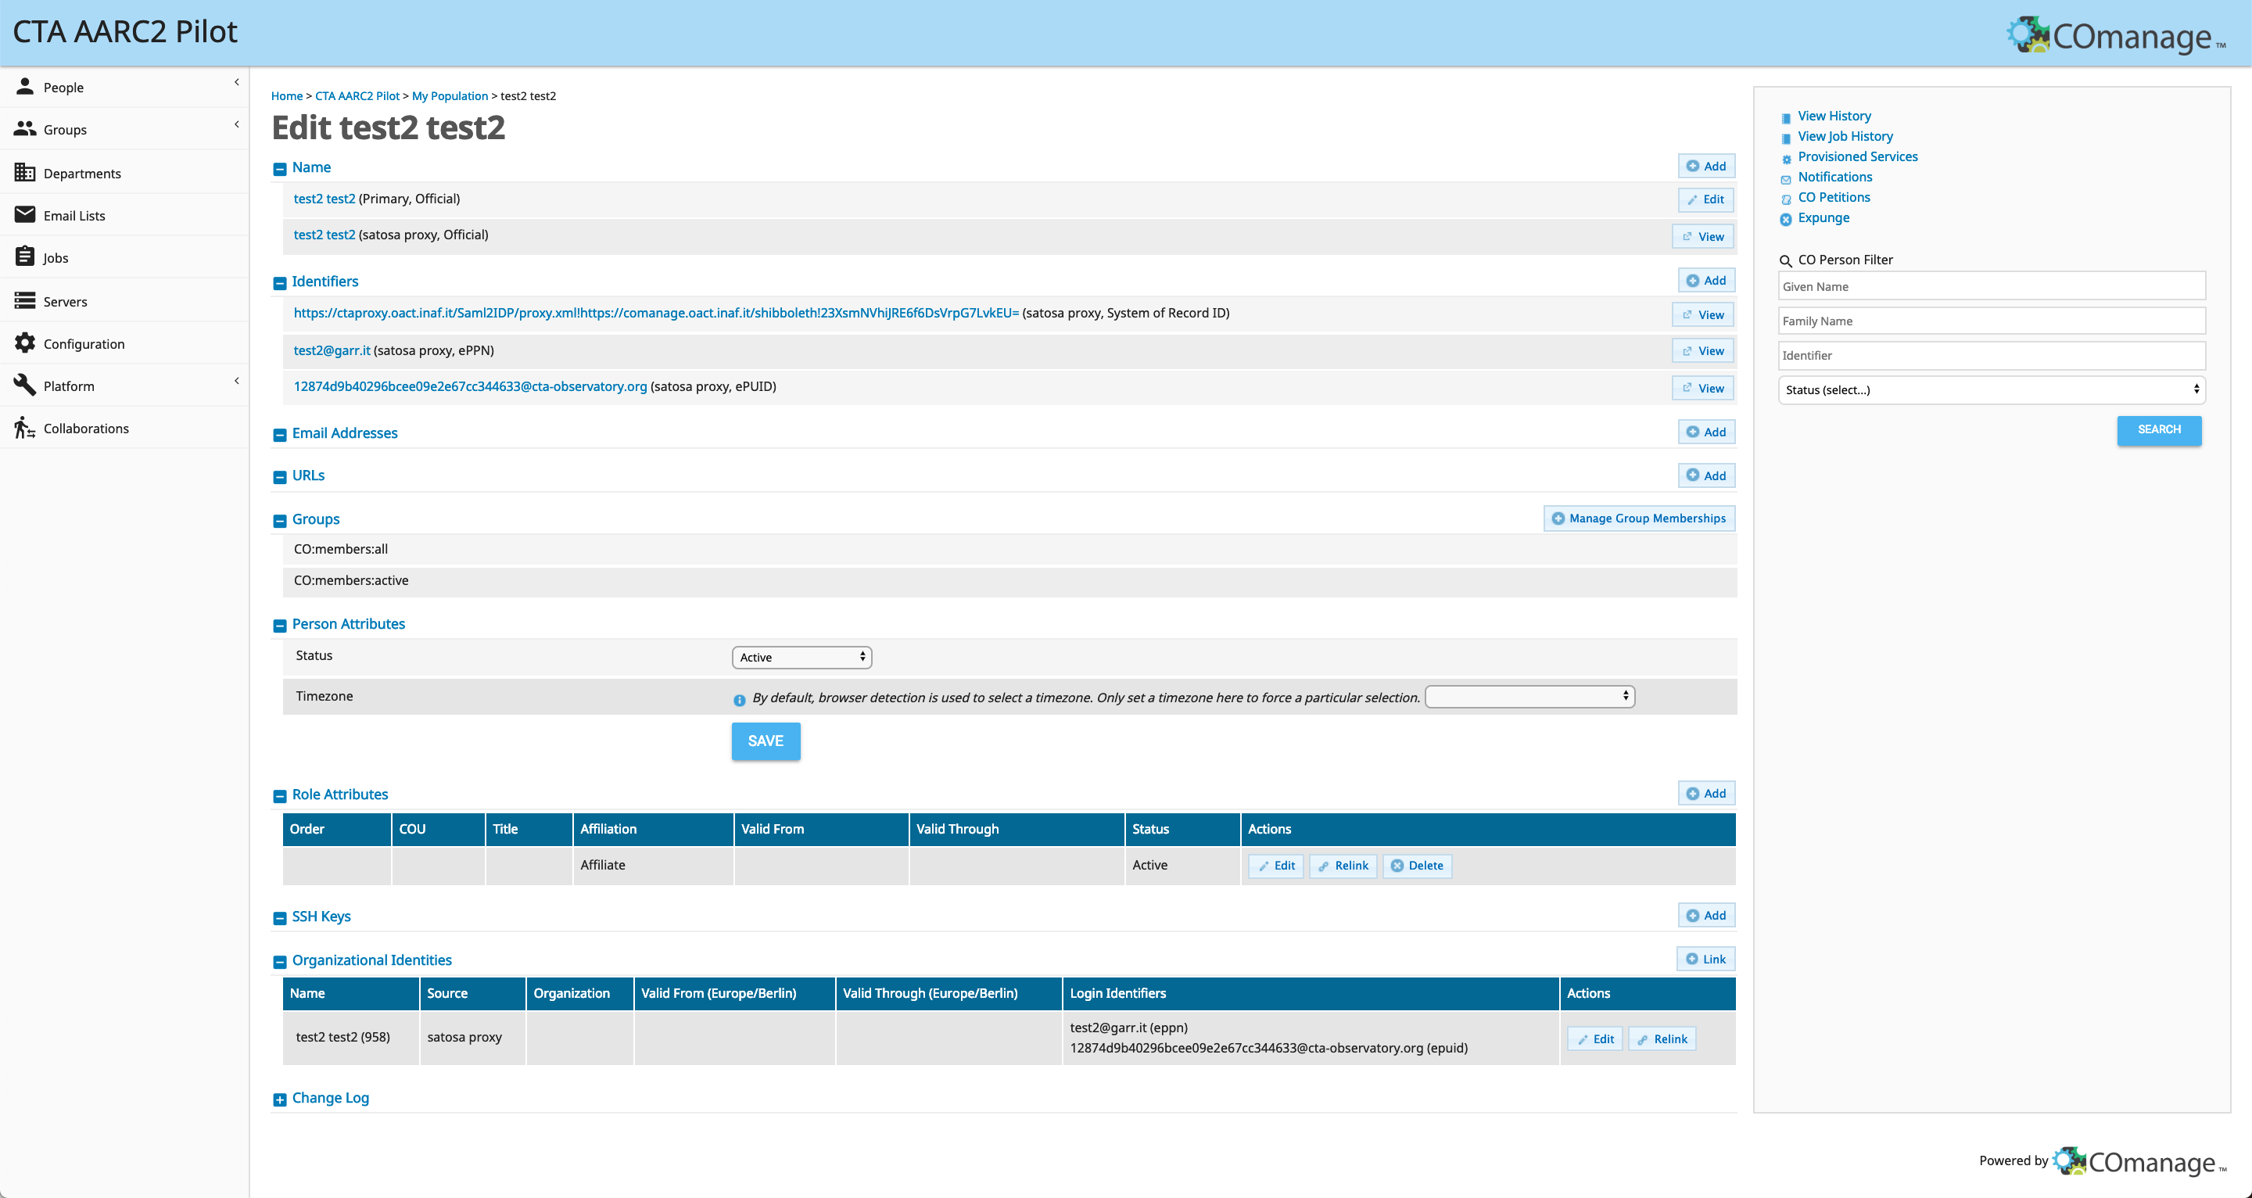Click the Powered by COmanage footer logo
The width and height of the screenshot is (2252, 1198).
2140,1161
